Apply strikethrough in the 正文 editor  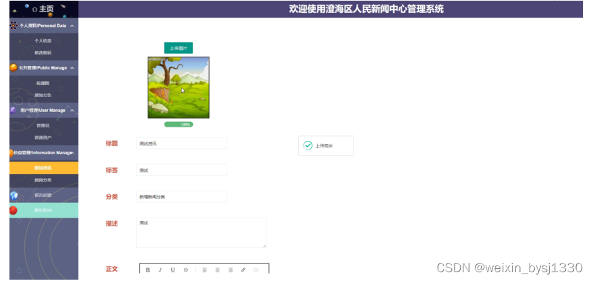(186, 270)
